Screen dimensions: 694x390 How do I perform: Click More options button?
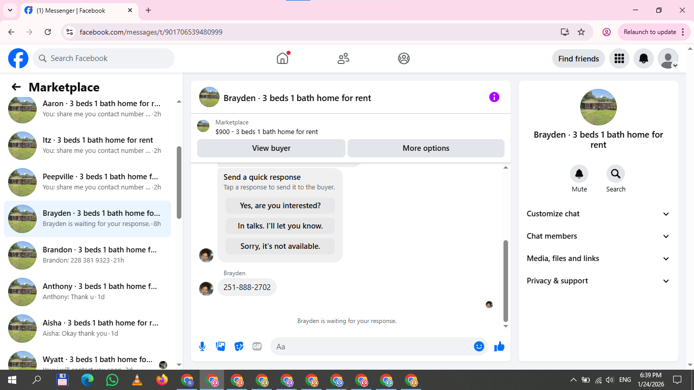[426, 148]
